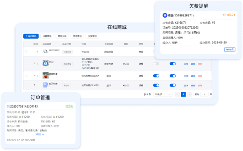Click the red 移除 in the 3332 row

pos(200,64)
